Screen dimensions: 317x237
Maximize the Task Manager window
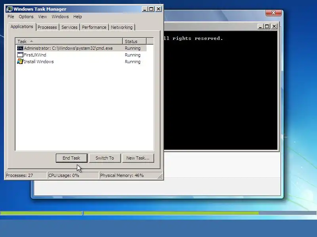tap(151, 9)
